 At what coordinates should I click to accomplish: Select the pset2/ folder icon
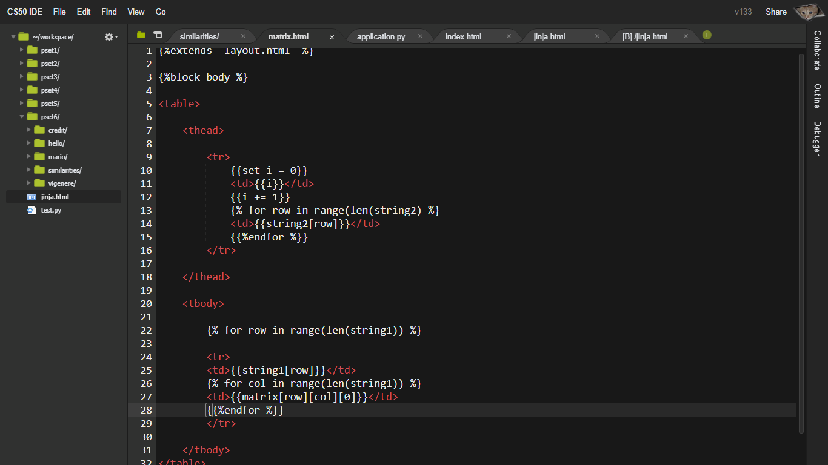(x=32, y=64)
